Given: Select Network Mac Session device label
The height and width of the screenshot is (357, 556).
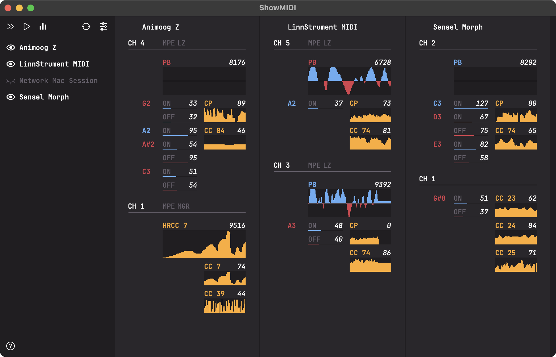Looking at the screenshot, I should 58,81.
